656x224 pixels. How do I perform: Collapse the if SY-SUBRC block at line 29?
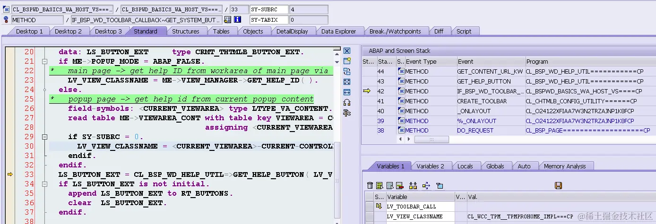pyautogui.click(x=44, y=137)
